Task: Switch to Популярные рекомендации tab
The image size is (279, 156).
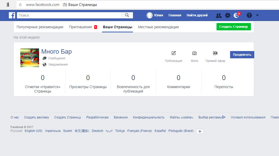Action: (x=40, y=27)
